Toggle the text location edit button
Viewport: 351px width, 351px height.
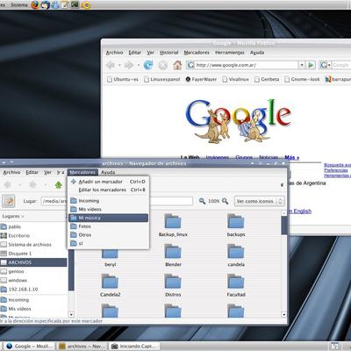(9, 201)
